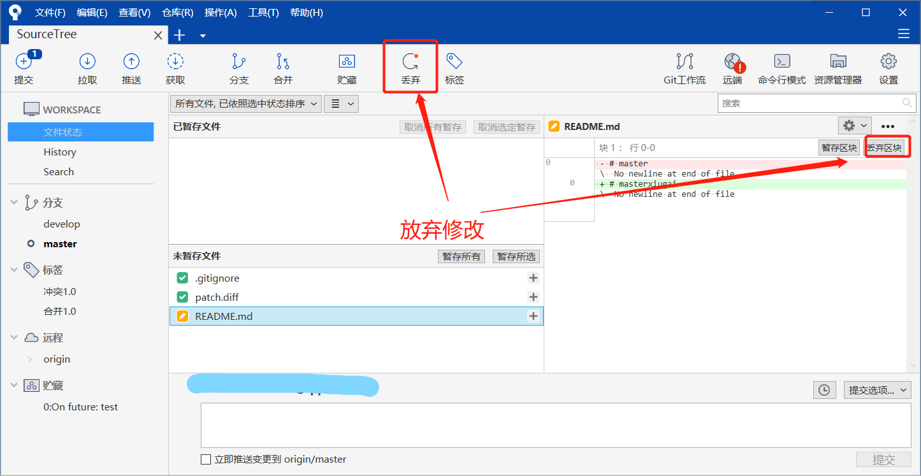921x476 pixels.
Task: Open the 查看(V) menu
Action: click(x=134, y=13)
